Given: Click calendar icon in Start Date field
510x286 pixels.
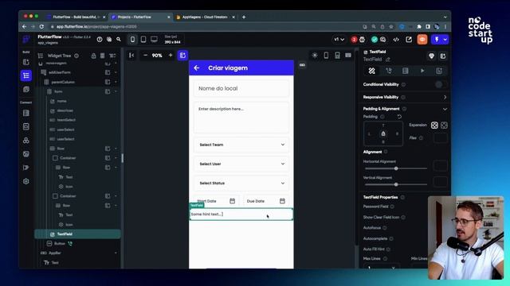Looking at the screenshot, I should coord(232,201).
